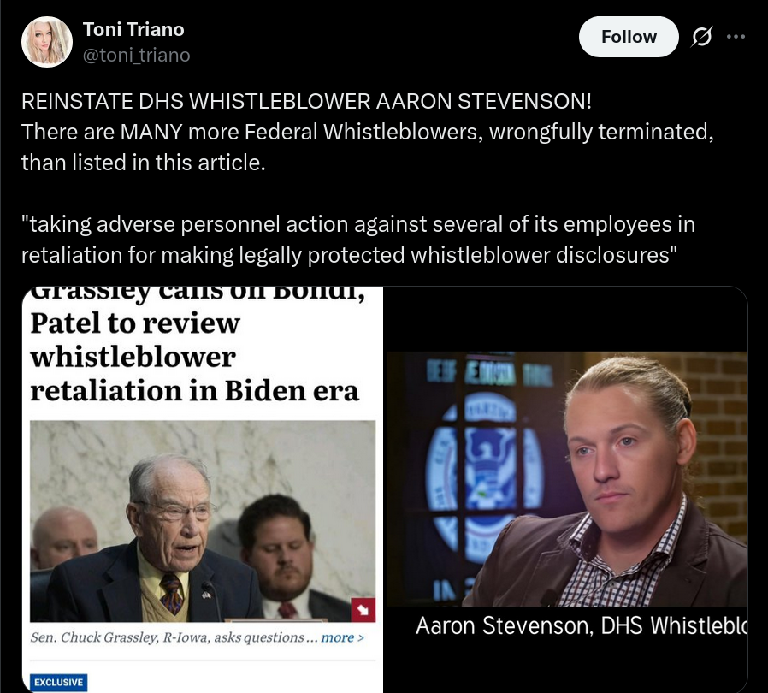Open the Grassley article screenshot image
The image size is (768, 693).
[x=203, y=489]
